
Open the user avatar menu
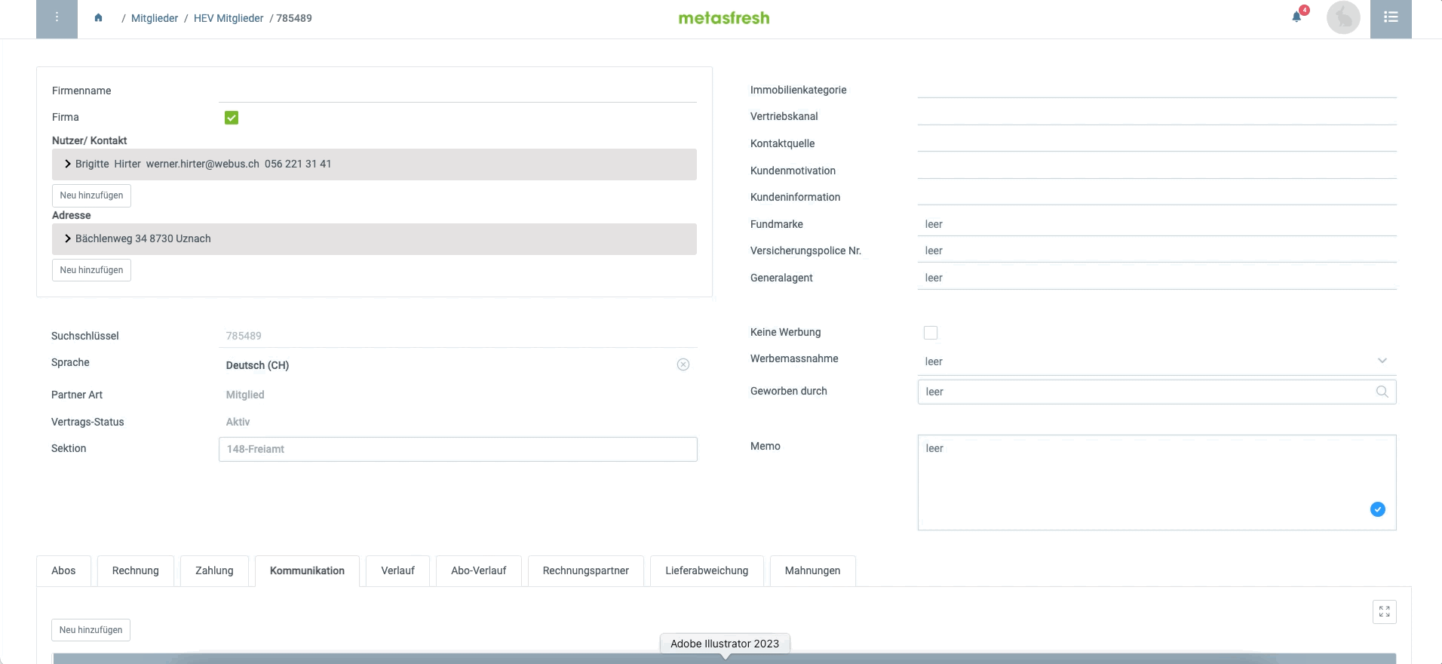pos(1342,18)
